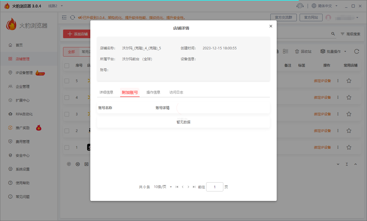
Task: Check the checkbox for store row 5
Action: (67, 81)
